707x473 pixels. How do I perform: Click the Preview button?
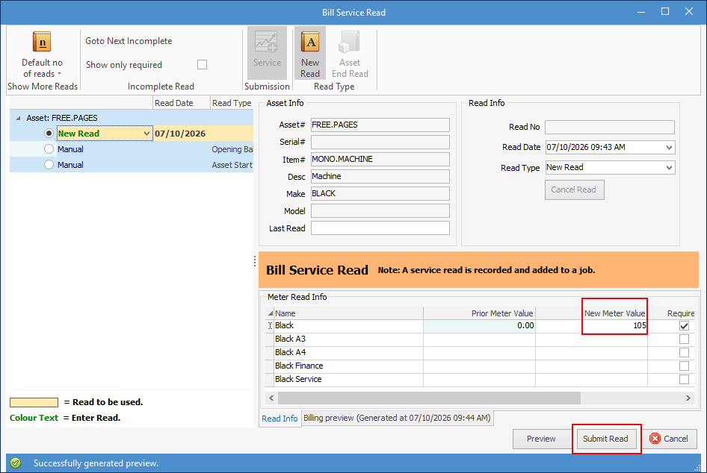(x=541, y=439)
